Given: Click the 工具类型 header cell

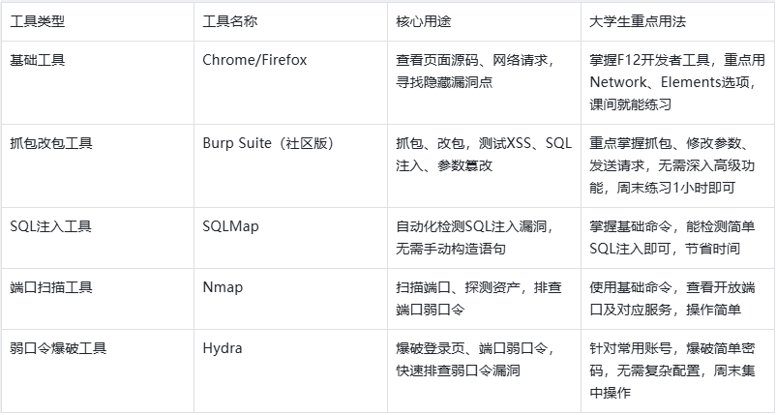Looking at the screenshot, I should pyautogui.click(x=98, y=21).
